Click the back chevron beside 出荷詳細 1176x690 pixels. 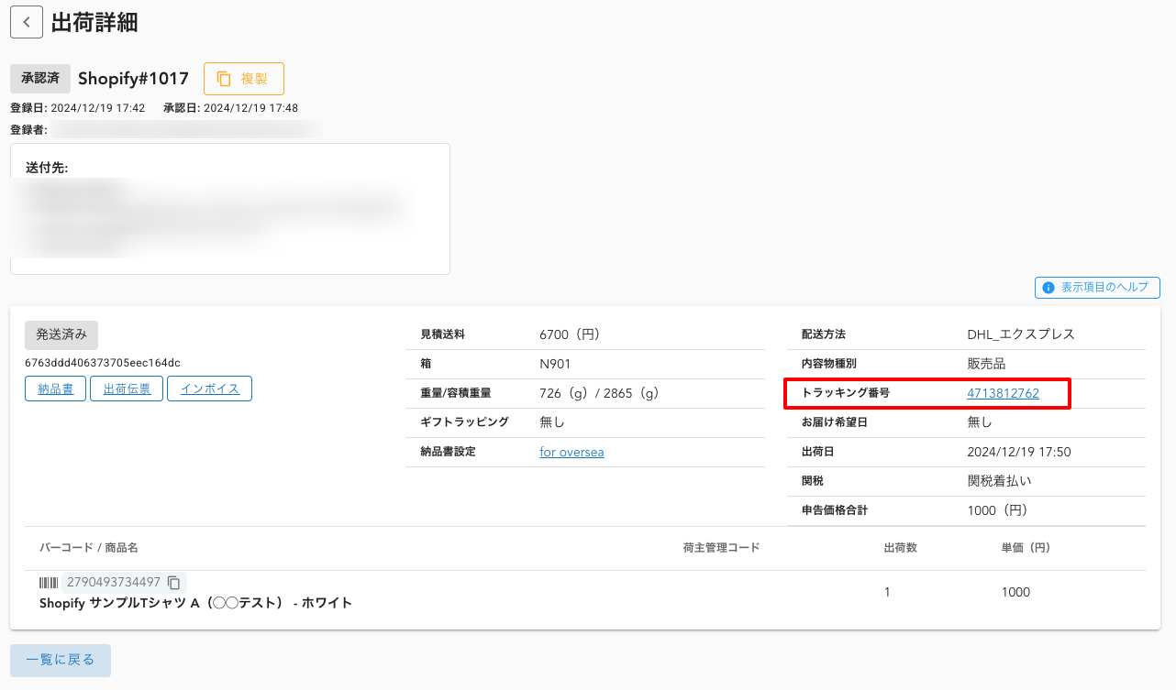click(27, 22)
